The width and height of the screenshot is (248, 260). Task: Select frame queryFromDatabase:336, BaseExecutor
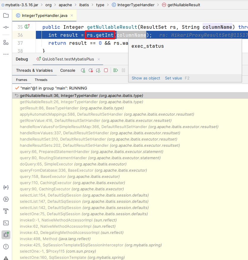(130, 170)
